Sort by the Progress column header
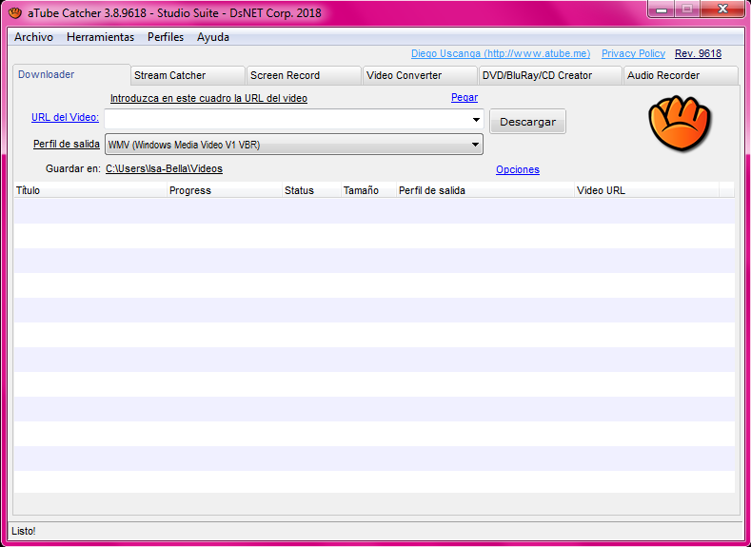Image resolution: width=751 pixels, height=547 pixels. (x=224, y=190)
